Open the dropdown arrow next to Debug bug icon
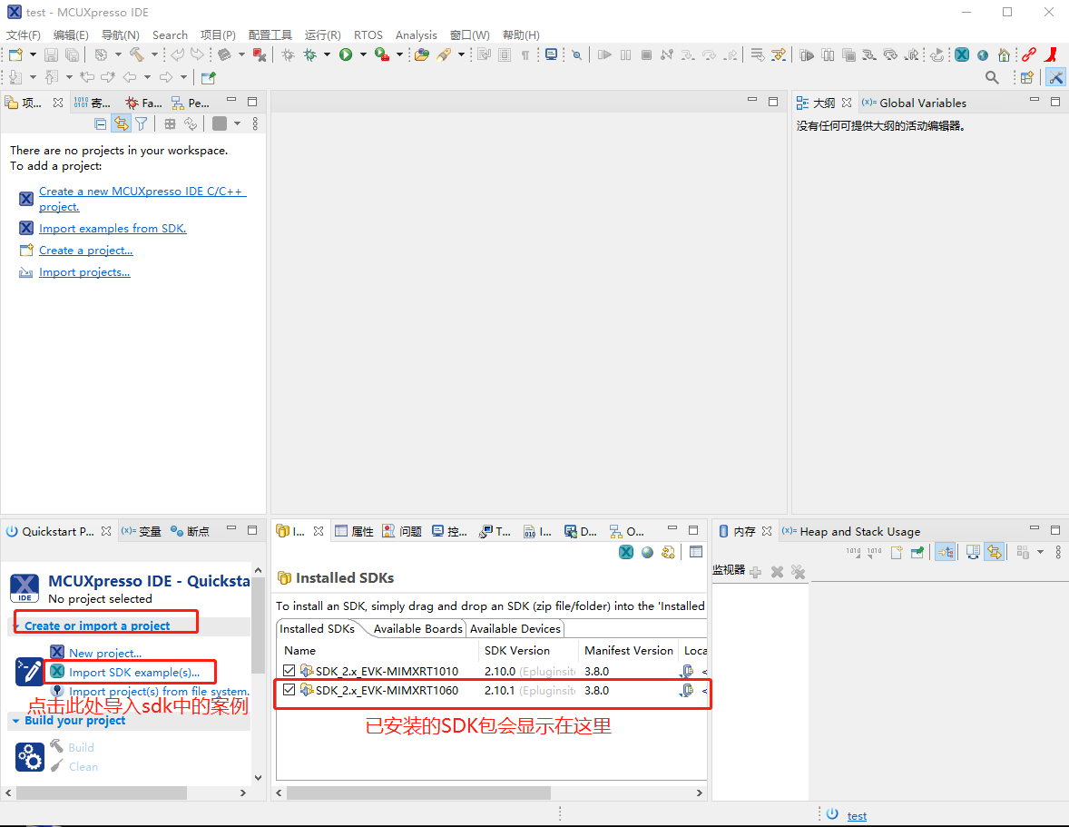This screenshot has width=1069, height=827. (327, 54)
